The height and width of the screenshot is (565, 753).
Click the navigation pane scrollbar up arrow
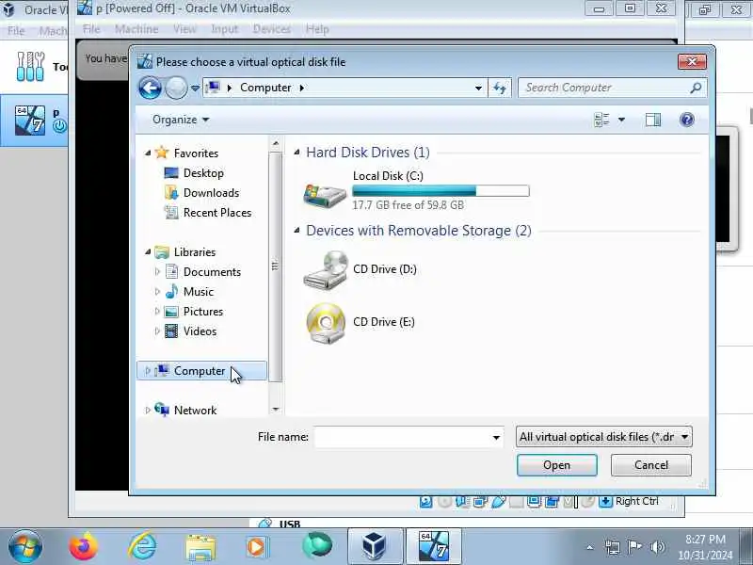(x=275, y=143)
